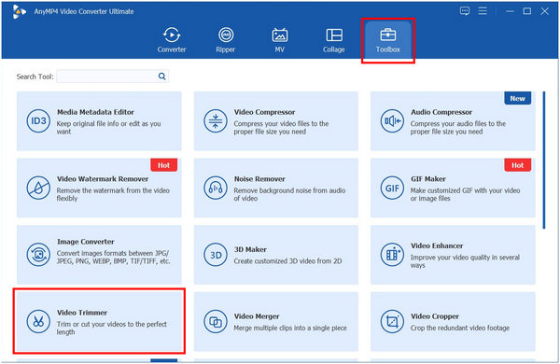Click the search magnifier icon
Viewport: 560px width, 364px height.
(x=162, y=77)
